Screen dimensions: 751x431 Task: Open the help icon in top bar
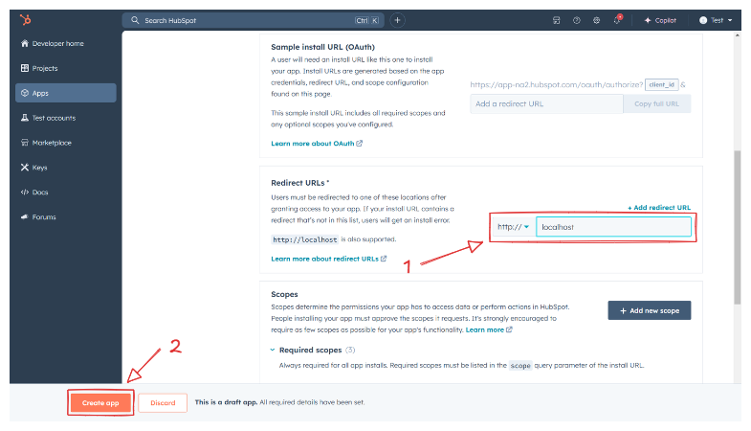point(577,20)
